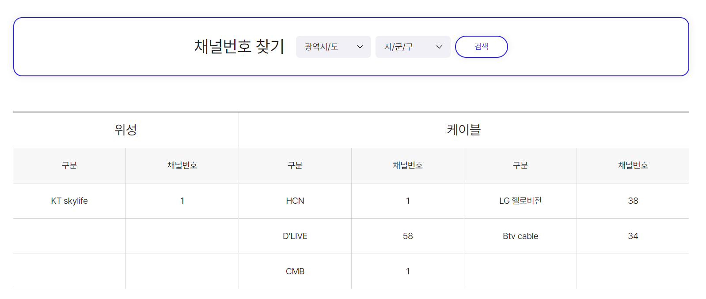Click channel number 1 for KT skylife

(182, 201)
